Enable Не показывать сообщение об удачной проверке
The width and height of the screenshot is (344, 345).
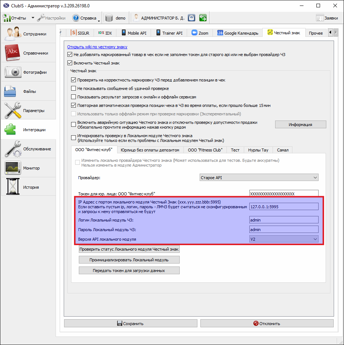tap(73, 88)
